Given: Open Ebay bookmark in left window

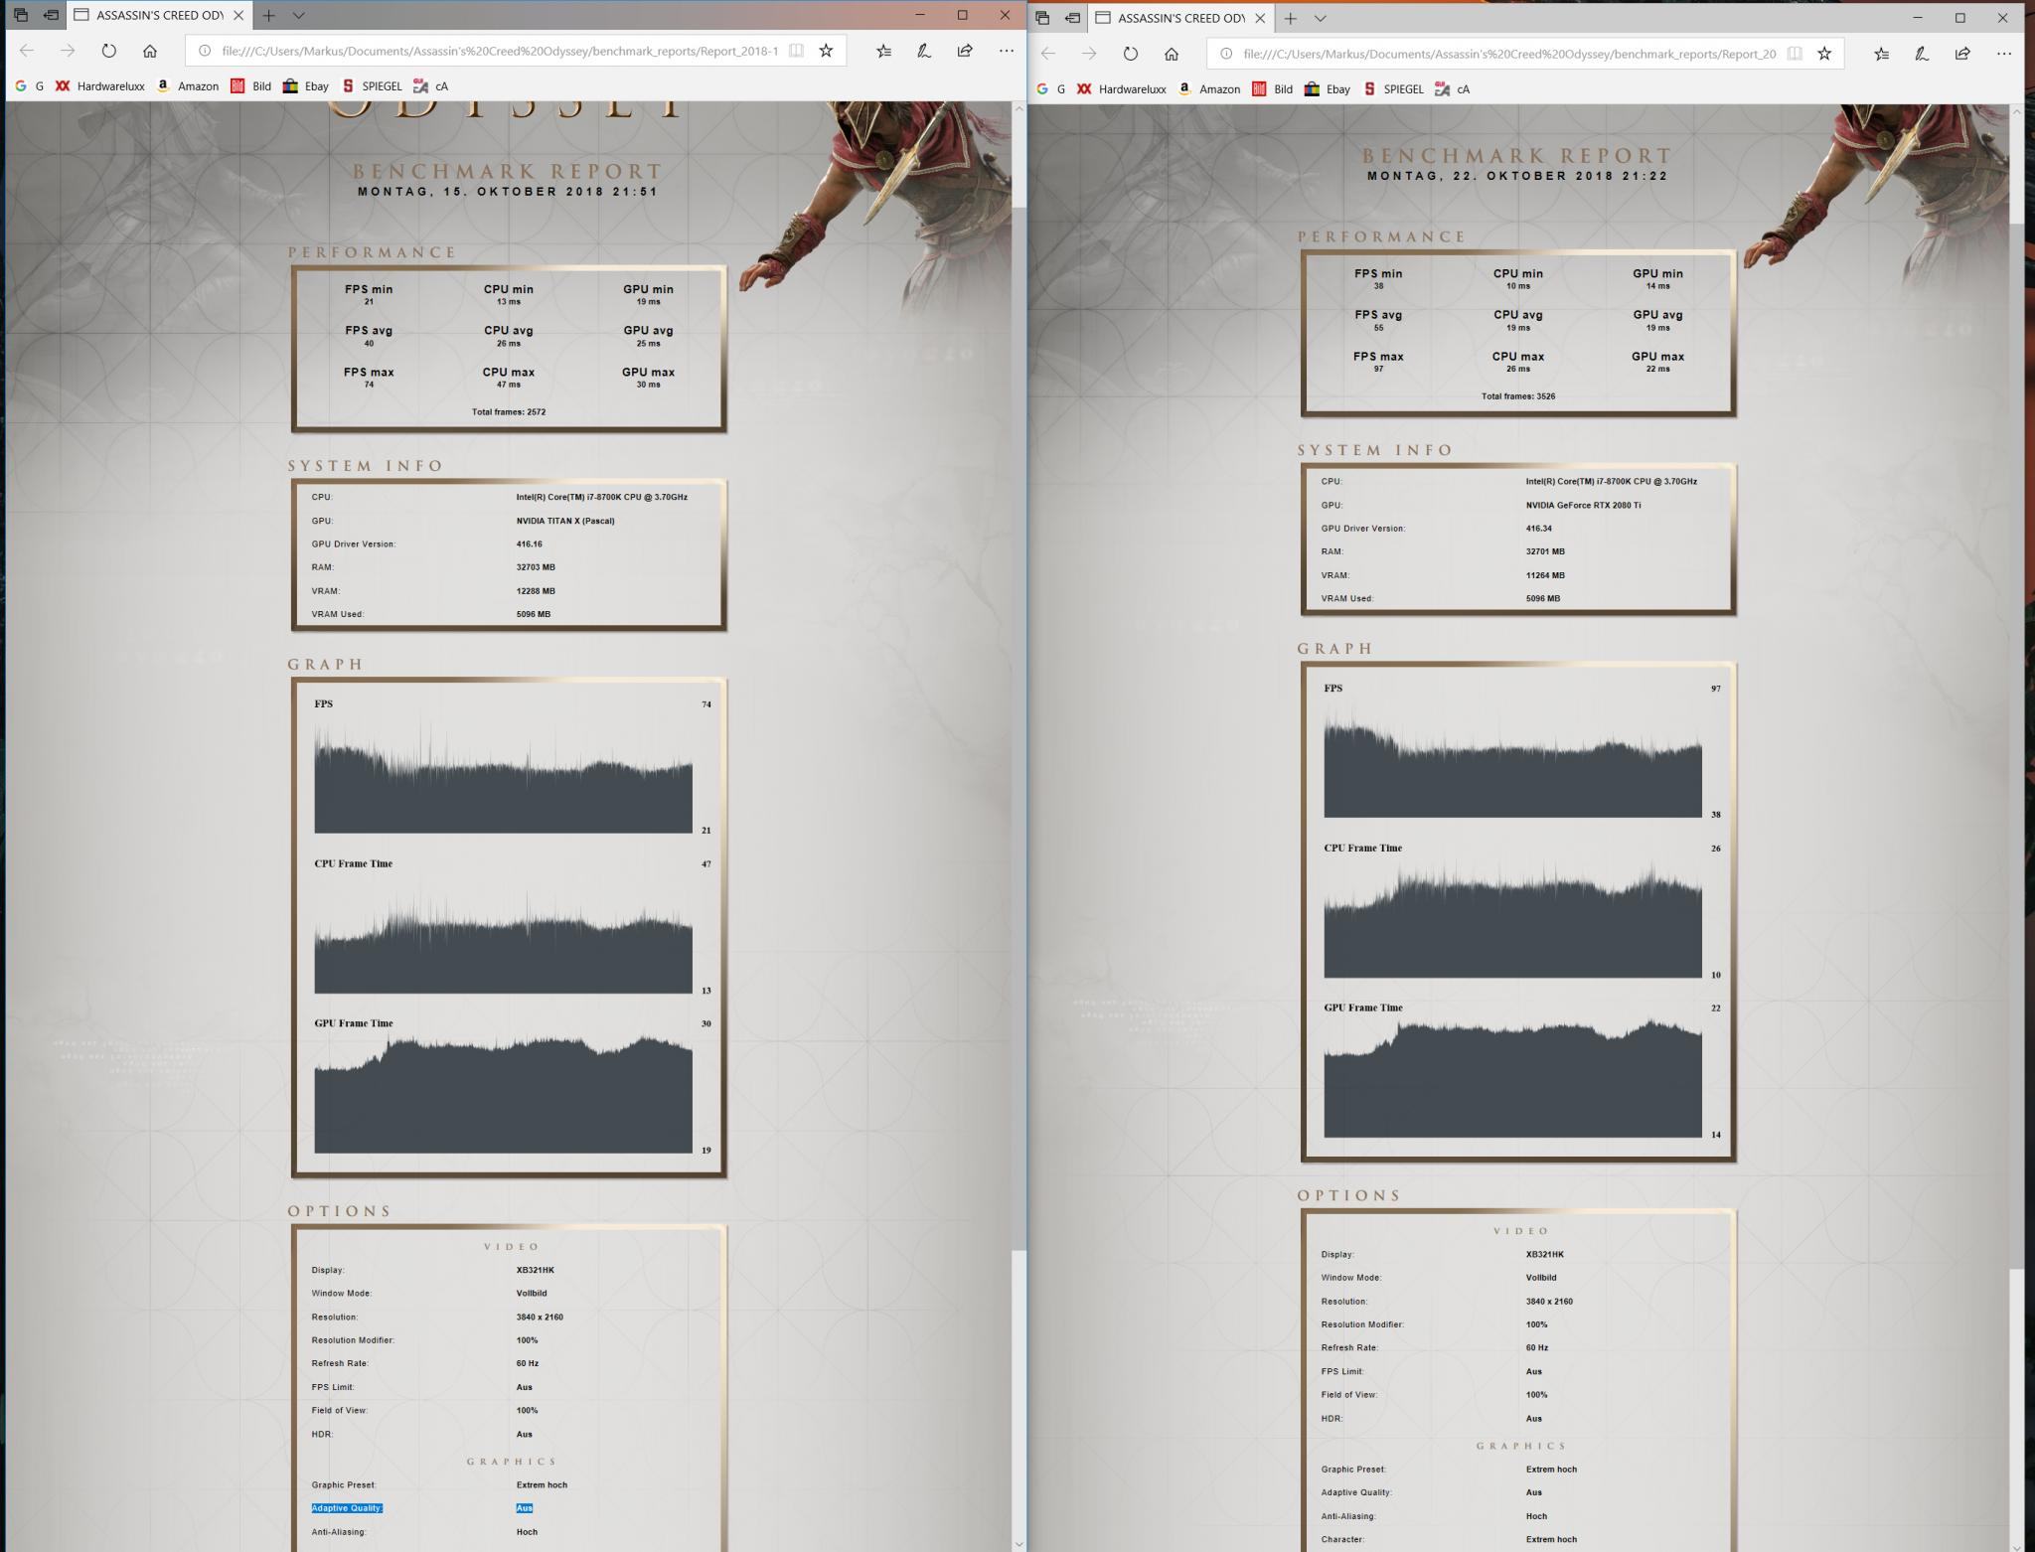Looking at the screenshot, I should [305, 86].
